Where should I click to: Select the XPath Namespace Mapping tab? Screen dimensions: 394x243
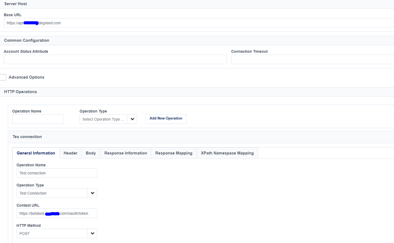click(x=227, y=153)
